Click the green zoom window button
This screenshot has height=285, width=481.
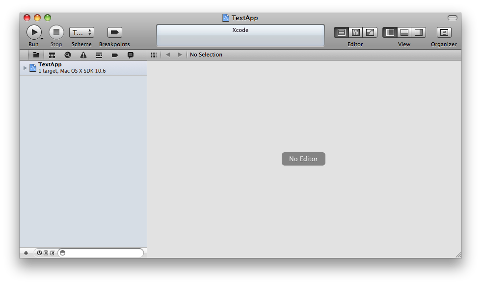pos(48,18)
